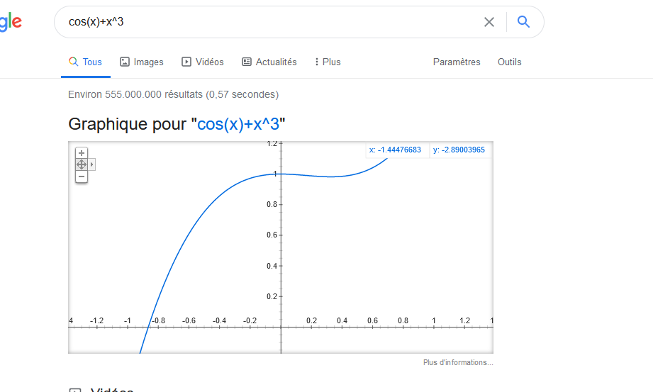
Task: Expand the graph zoom options arrow
Action: pos(92,164)
